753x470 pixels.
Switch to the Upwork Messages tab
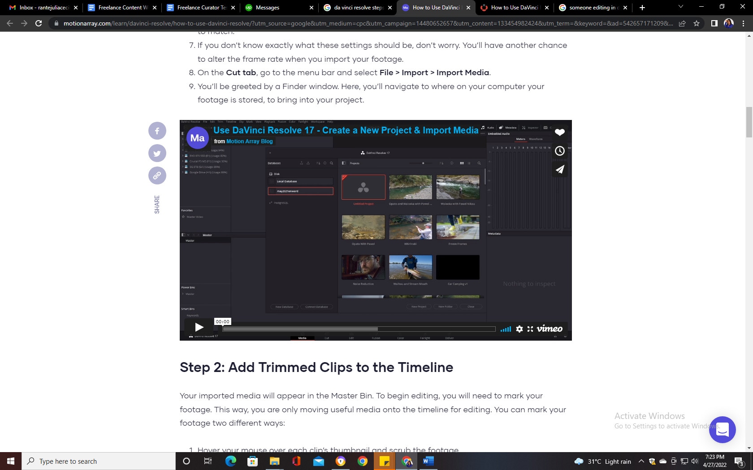point(280,8)
